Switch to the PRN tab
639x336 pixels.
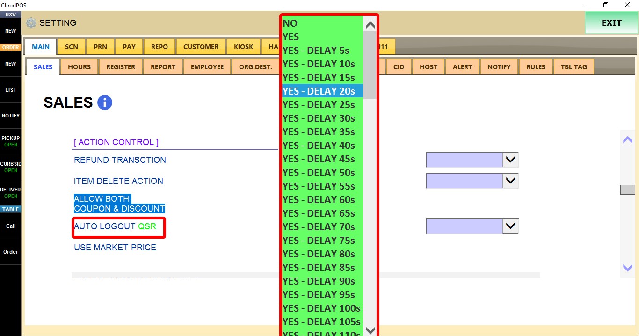pyautogui.click(x=100, y=47)
